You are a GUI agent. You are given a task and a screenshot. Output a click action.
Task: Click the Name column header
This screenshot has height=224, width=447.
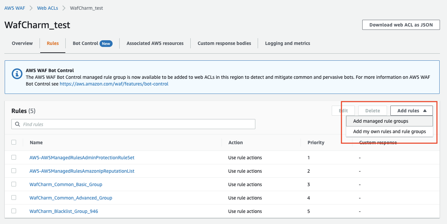(36, 143)
